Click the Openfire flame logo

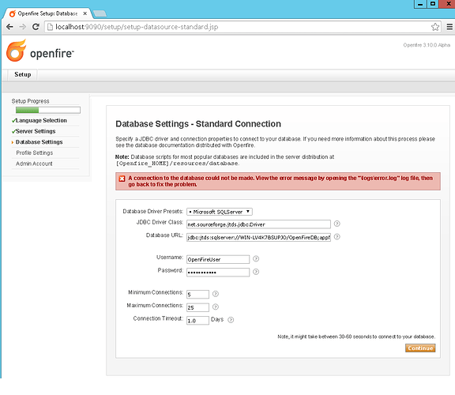coord(17,51)
